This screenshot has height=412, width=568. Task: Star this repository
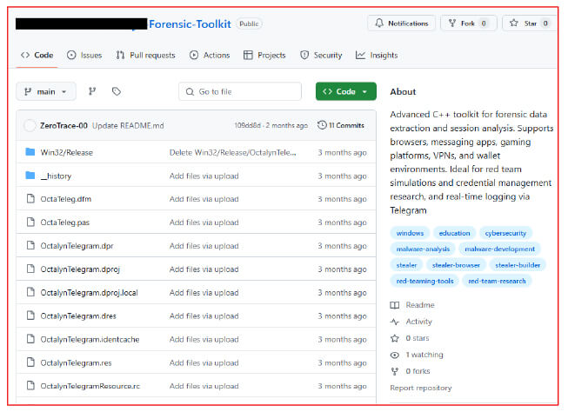[x=530, y=23]
